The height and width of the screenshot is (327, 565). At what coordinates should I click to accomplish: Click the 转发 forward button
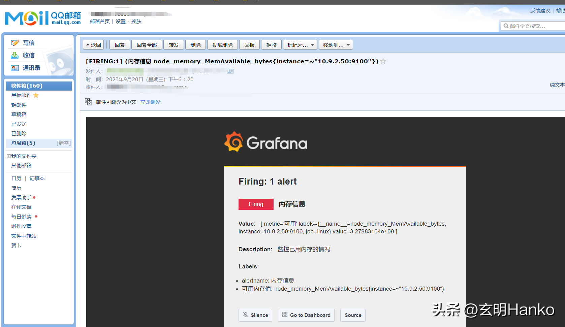[x=174, y=45]
